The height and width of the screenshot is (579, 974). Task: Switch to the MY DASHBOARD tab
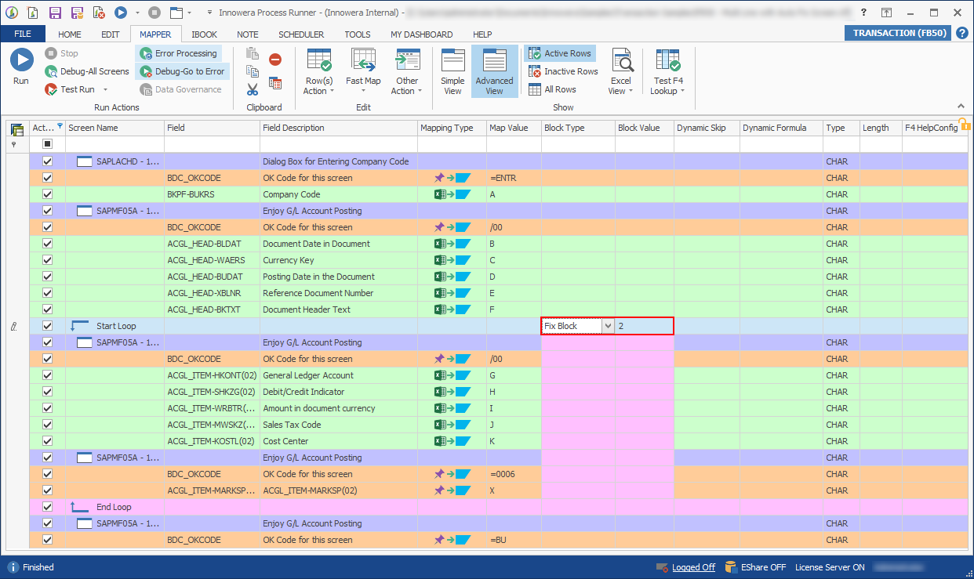click(x=421, y=34)
